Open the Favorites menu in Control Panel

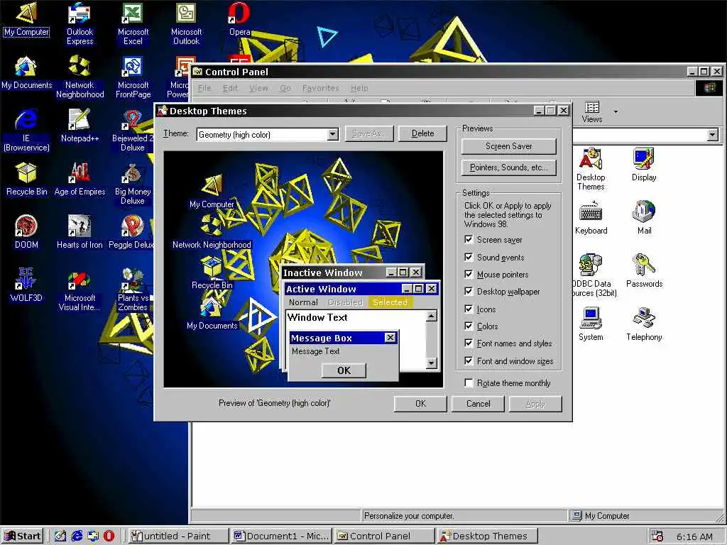pyautogui.click(x=320, y=87)
